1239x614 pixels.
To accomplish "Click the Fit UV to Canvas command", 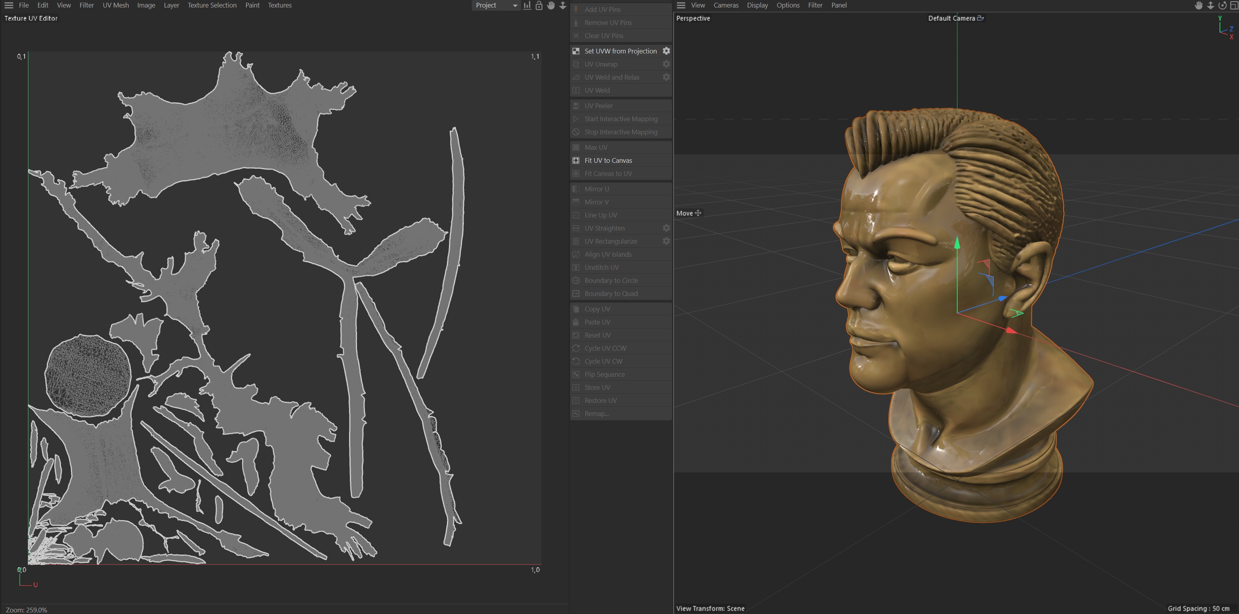I will click(608, 160).
